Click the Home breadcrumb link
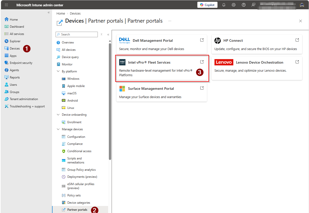Image resolution: width=309 pixels, height=213 pixels. 61,14
